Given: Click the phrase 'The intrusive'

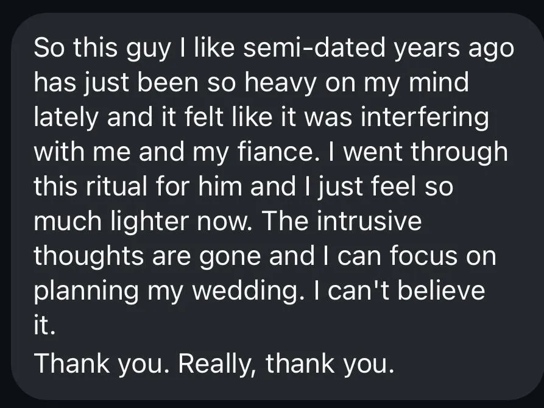Looking at the screenshot, I should point(341,221).
